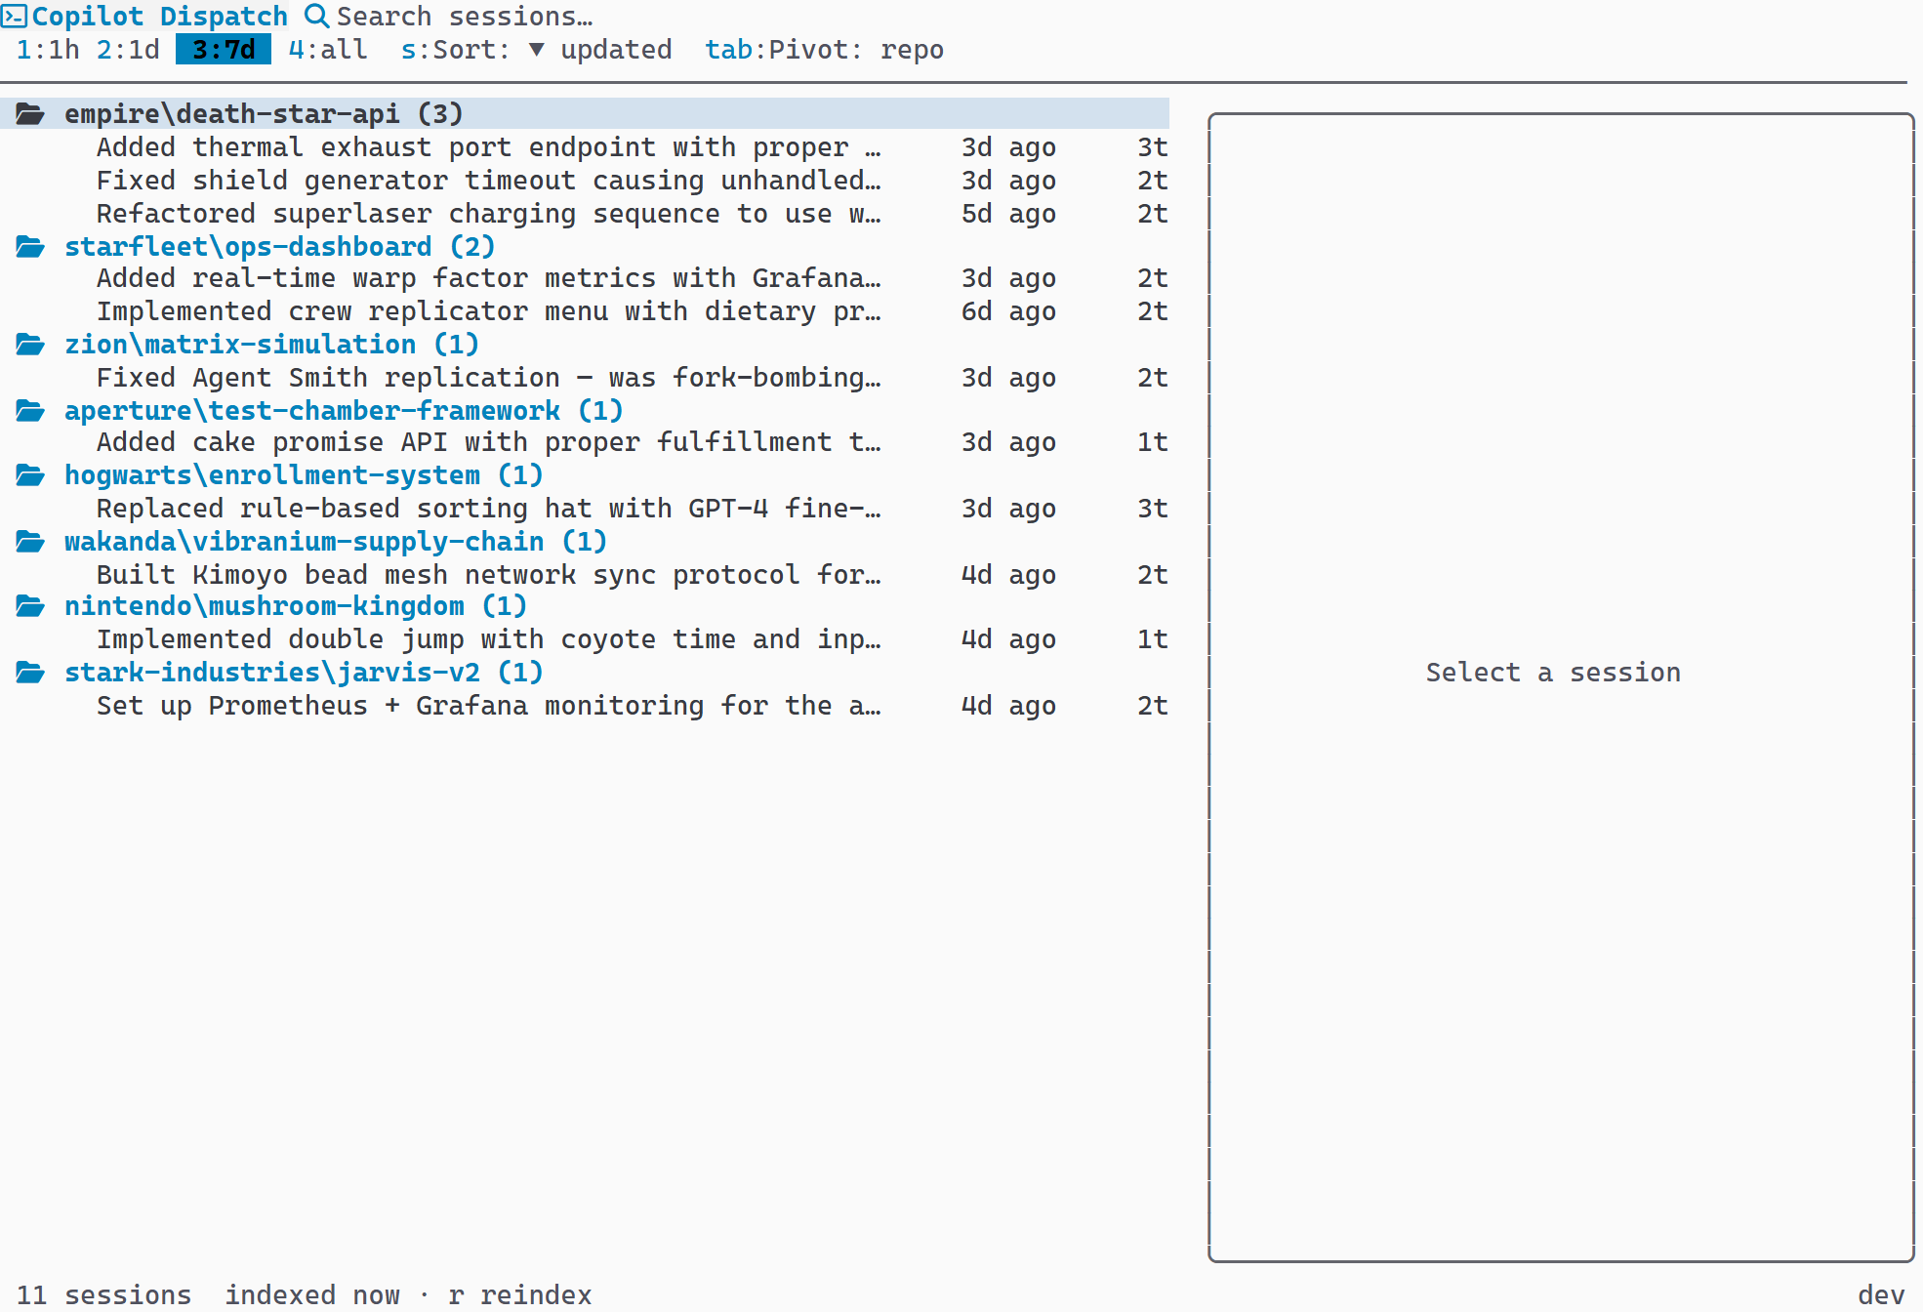1923x1312 pixels.
Task: Click the terminal prompt icon beside Copilot Dispatch
Action: [16, 16]
